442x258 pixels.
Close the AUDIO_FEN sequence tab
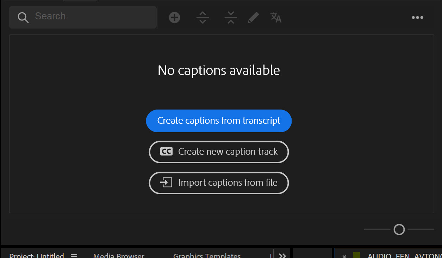(344, 256)
